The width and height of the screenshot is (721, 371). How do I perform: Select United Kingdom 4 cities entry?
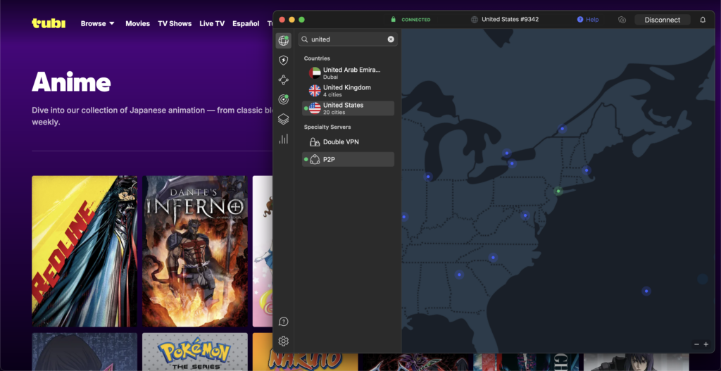click(x=348, y=91)
